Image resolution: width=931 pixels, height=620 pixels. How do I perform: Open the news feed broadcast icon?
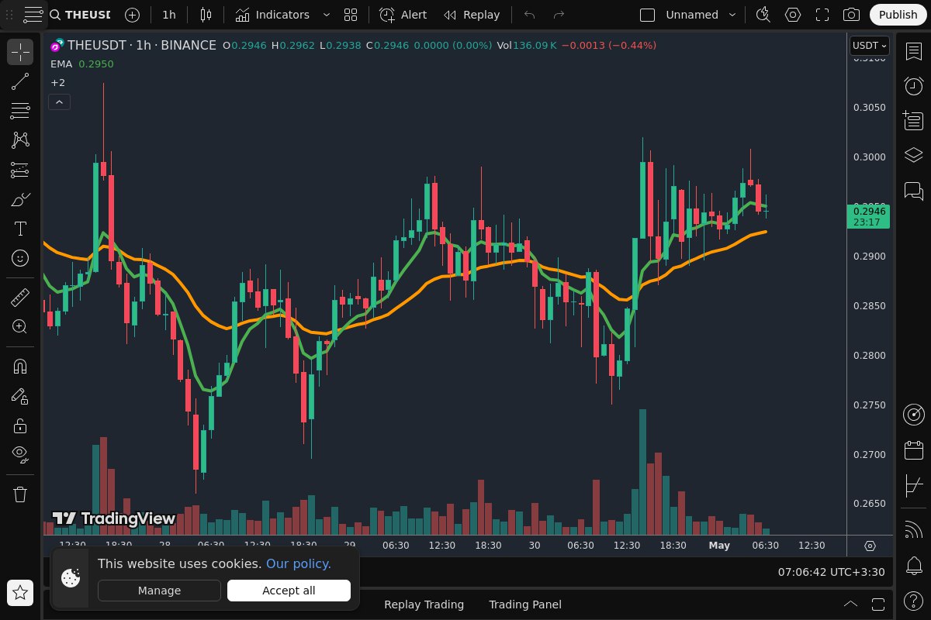coord(913,530)
